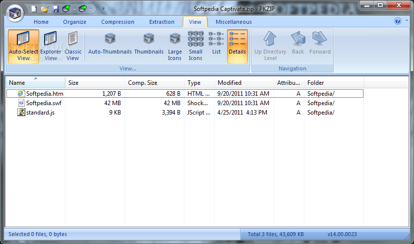
Task: Switch to the Home ribbon tab
Action: (41, 22)
